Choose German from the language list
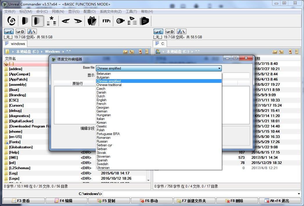Image resolution: width=304 pixels, height=206 pixels. point(159,111)
